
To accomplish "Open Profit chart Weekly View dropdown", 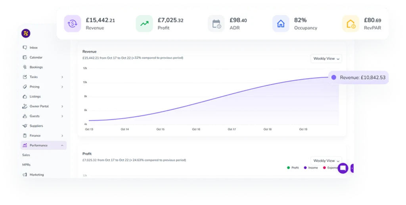I will [x=326, y=161].
